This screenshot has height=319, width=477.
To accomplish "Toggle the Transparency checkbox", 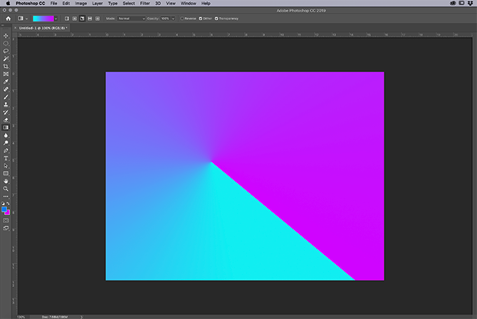I will tap(216, 18).
